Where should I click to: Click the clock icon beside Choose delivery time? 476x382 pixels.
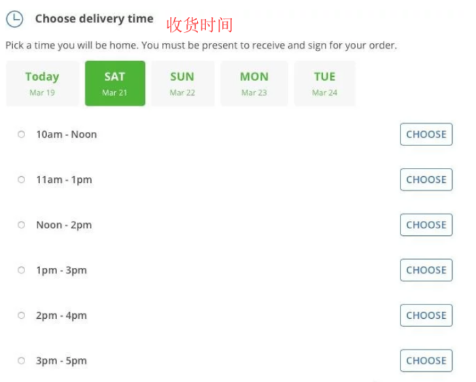pyautogui.click(x=14, y=19)
